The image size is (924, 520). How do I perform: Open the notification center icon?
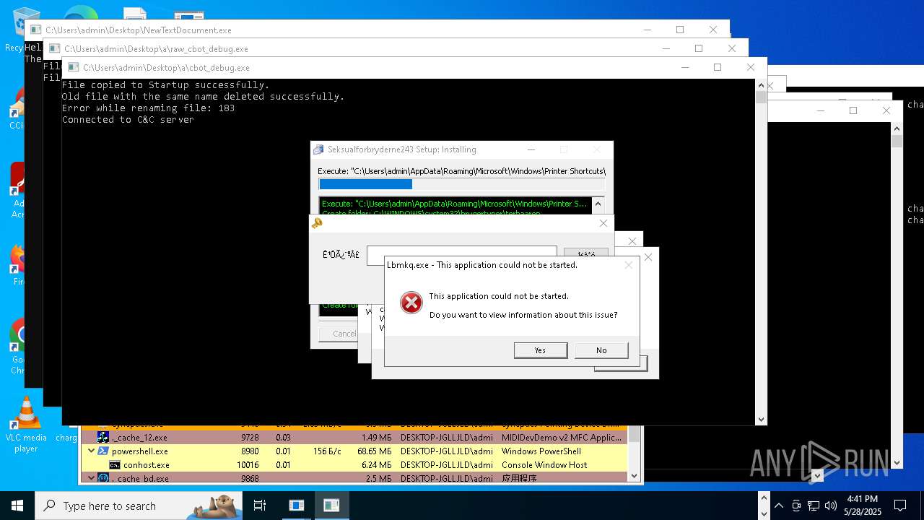(x=900, y=506)
